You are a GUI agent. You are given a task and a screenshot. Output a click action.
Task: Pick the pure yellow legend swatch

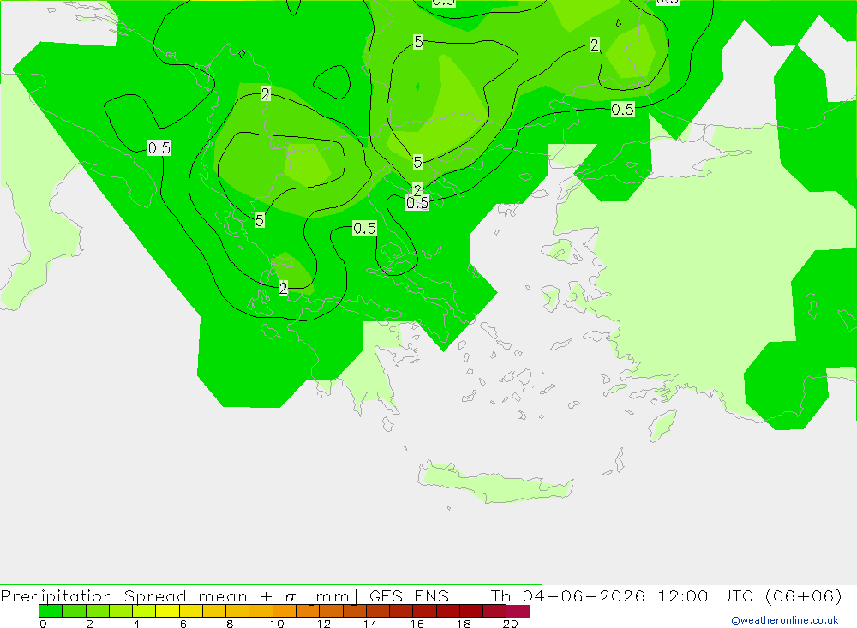point(167,611)
